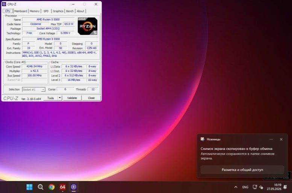Click the Core Speed value 4248.54 MHz
Screen dimensions: 292x193
tap(35, 66)
